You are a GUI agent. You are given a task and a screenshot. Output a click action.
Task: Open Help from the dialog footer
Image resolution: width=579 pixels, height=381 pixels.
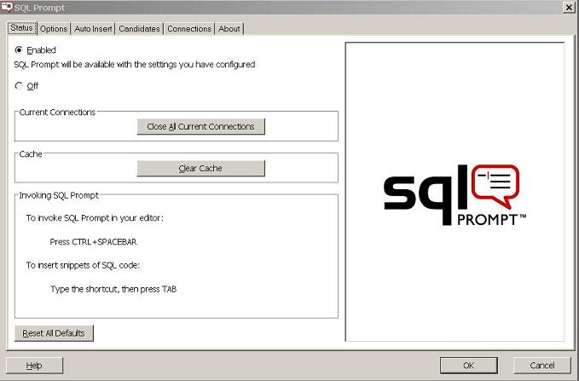coord(34,366)
